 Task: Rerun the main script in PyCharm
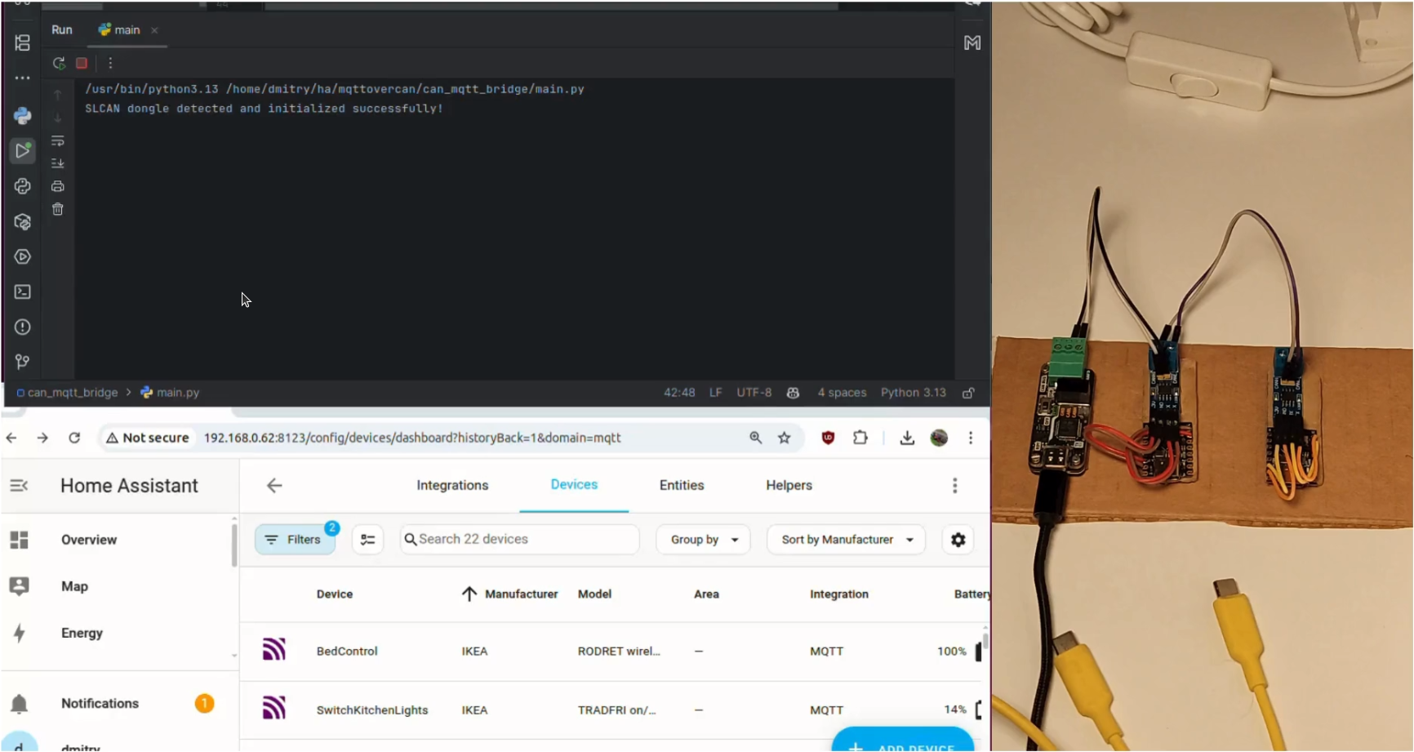59,63
